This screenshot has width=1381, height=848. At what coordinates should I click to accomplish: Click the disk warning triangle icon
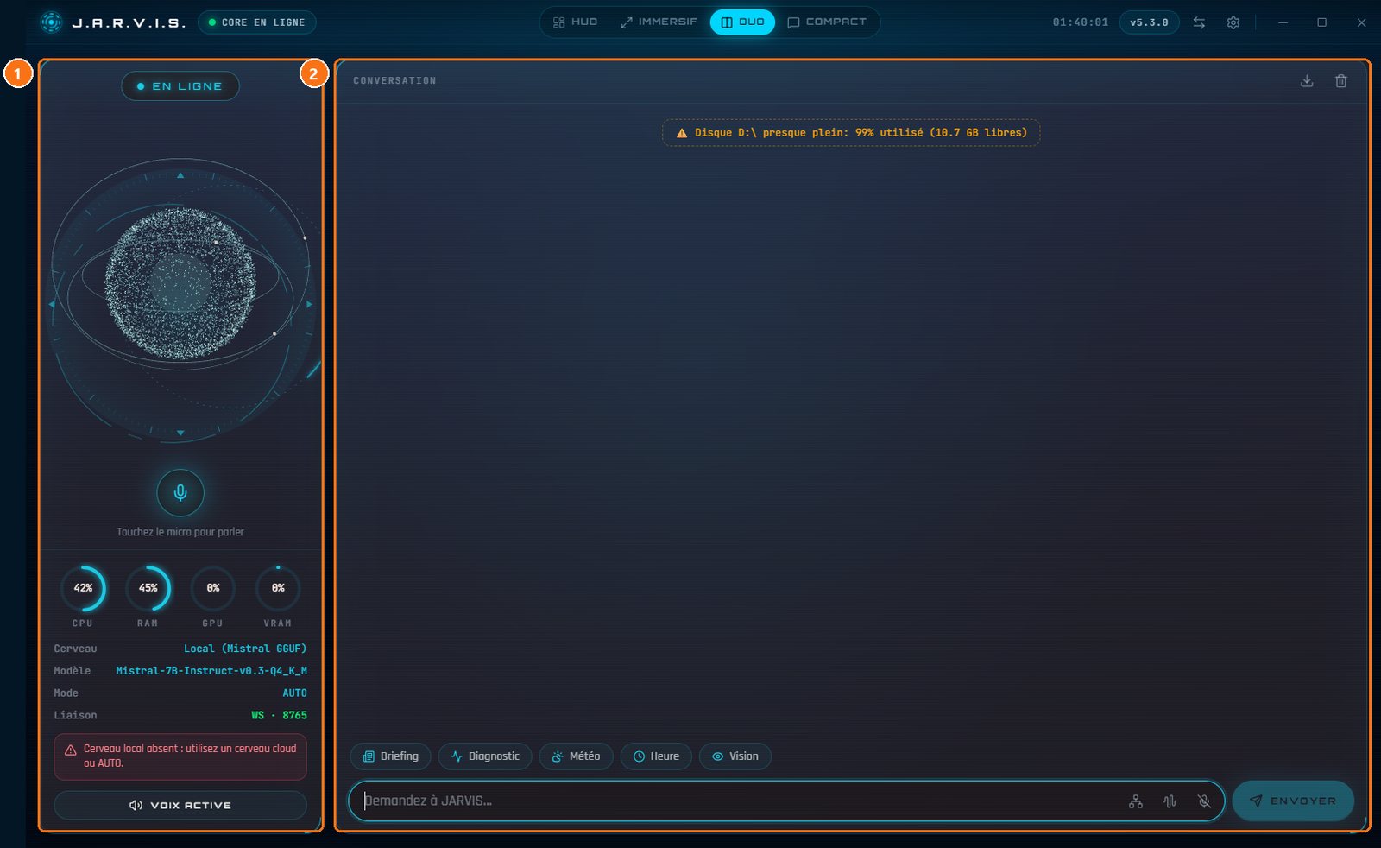(x=682, y=133)
